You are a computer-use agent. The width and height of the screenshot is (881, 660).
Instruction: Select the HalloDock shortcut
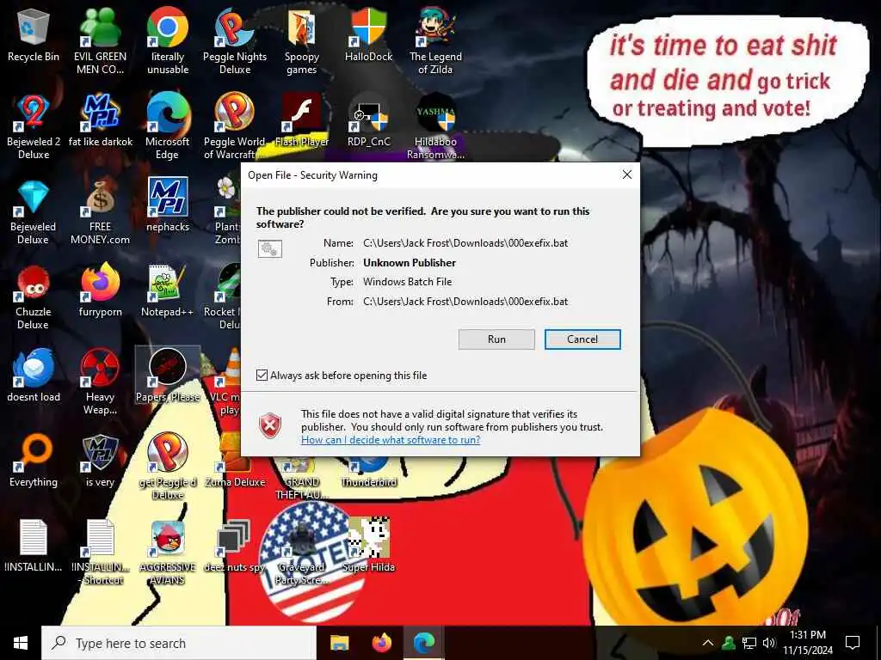pos(368,34)
